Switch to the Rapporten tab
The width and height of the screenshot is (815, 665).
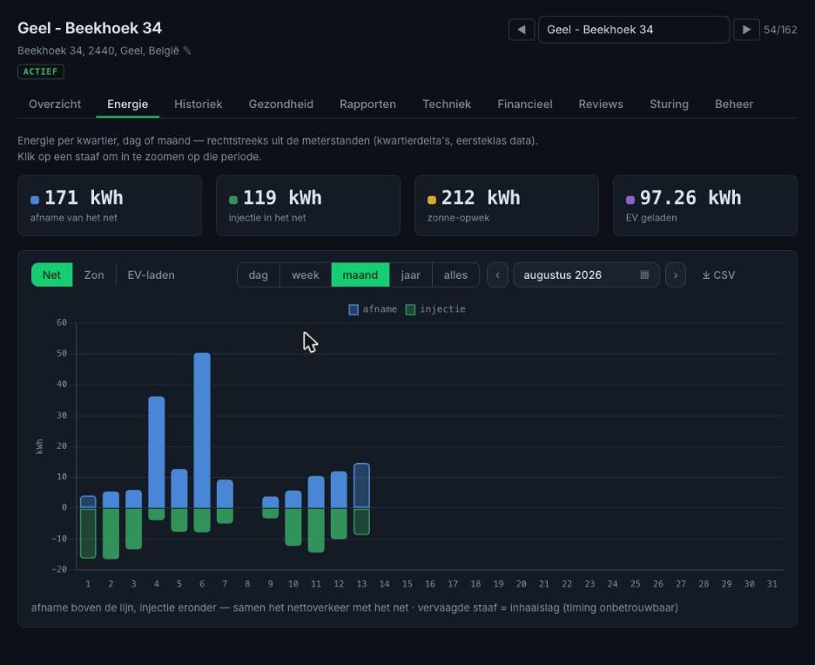[x=367, y=104]
